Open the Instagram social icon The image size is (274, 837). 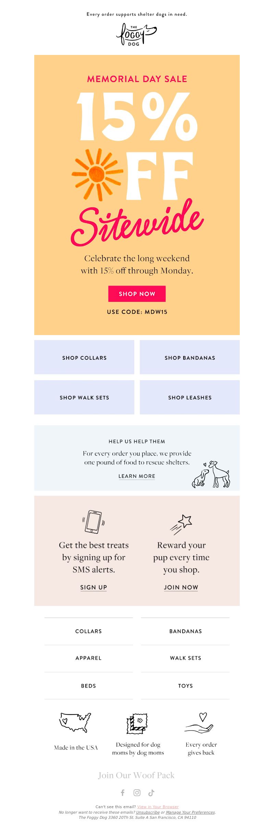pos(137,792)
